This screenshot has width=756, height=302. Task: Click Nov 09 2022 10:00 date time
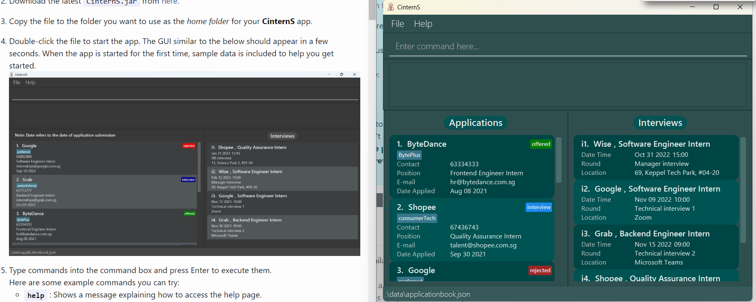(662, 200)
